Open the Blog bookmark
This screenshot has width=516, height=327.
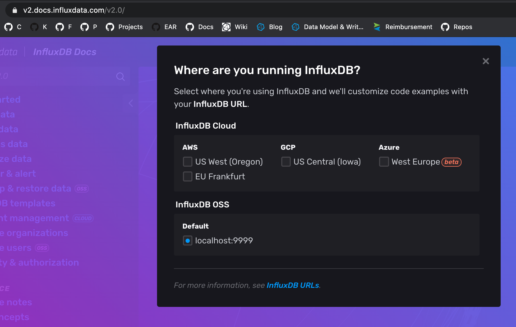[269, 27]
